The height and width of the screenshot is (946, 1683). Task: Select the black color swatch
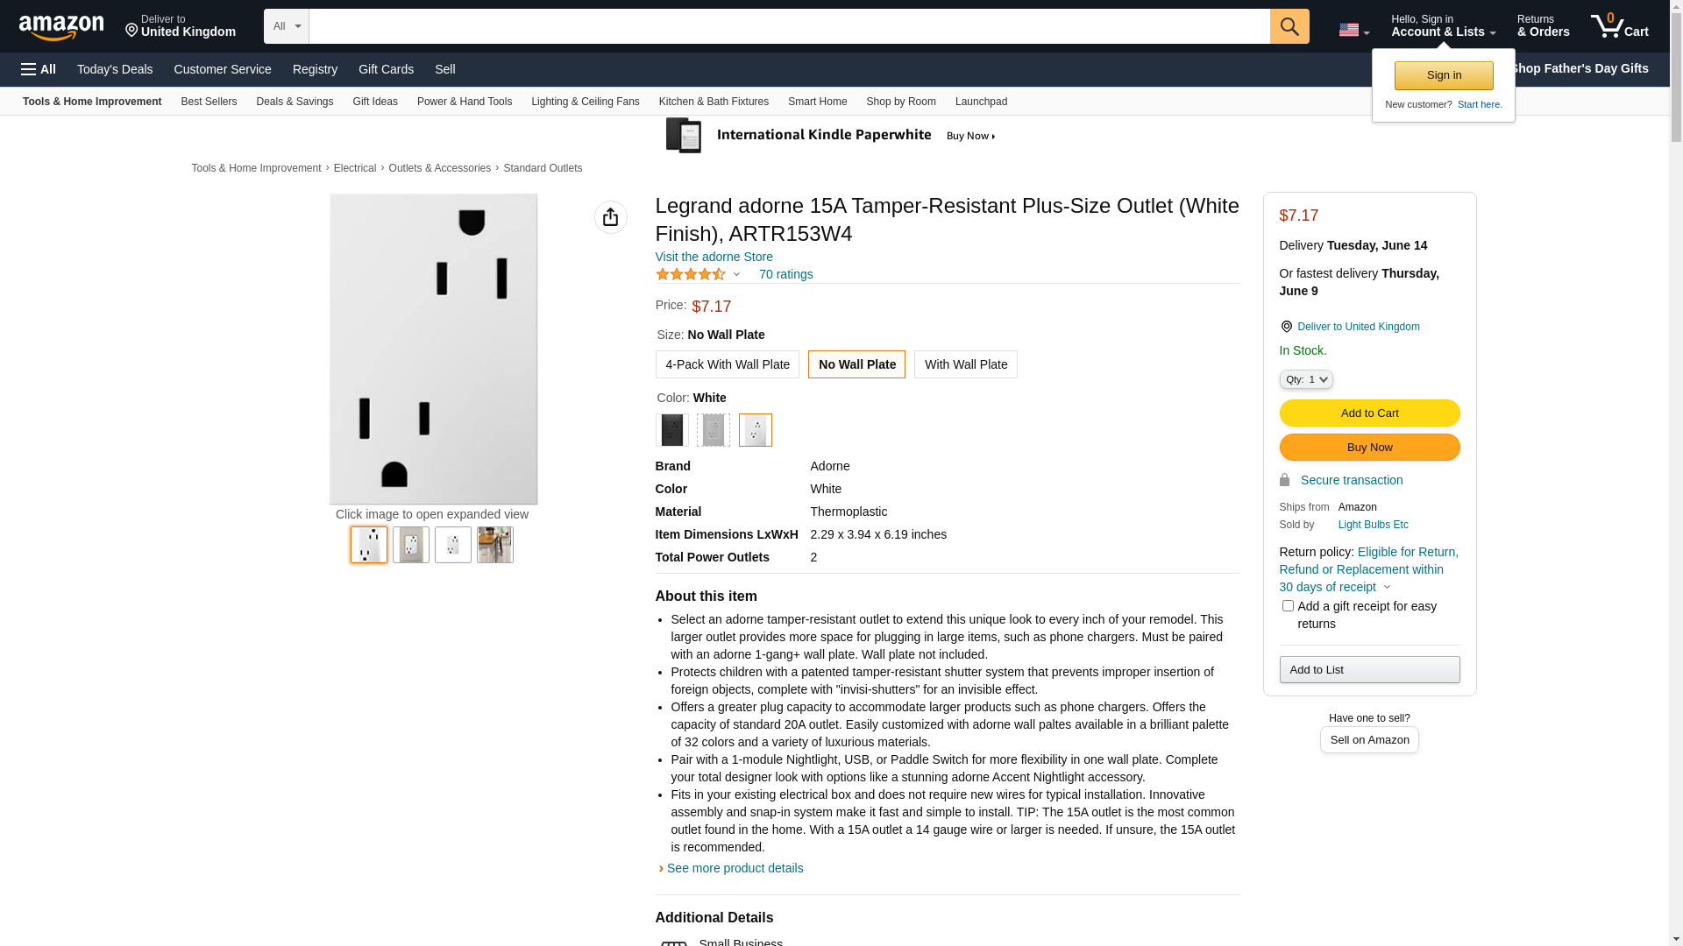(x=671, y=430)
